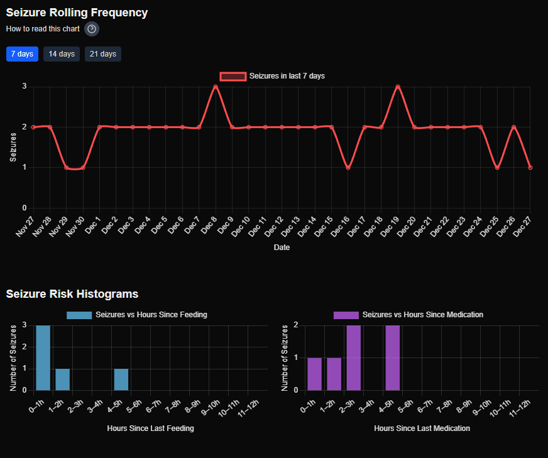Click the purple medication legend swatch
This screenshot has height=458, width=548.
coord(346,314)
